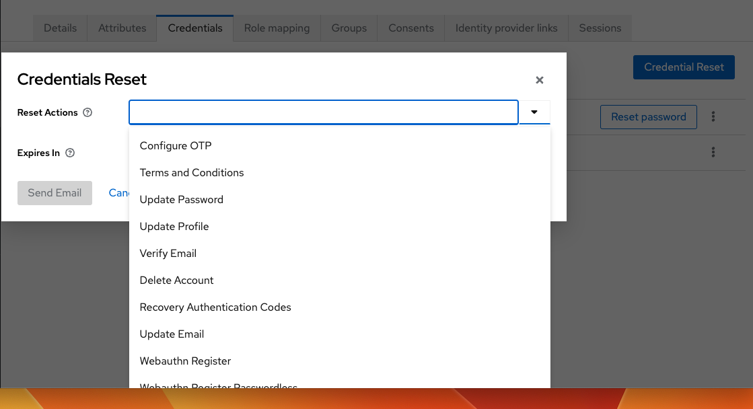Image resolution: width=753 pixels, height=409 pixels.
Task: Select Recovery Authentication Codes
Action: point(215,307)
